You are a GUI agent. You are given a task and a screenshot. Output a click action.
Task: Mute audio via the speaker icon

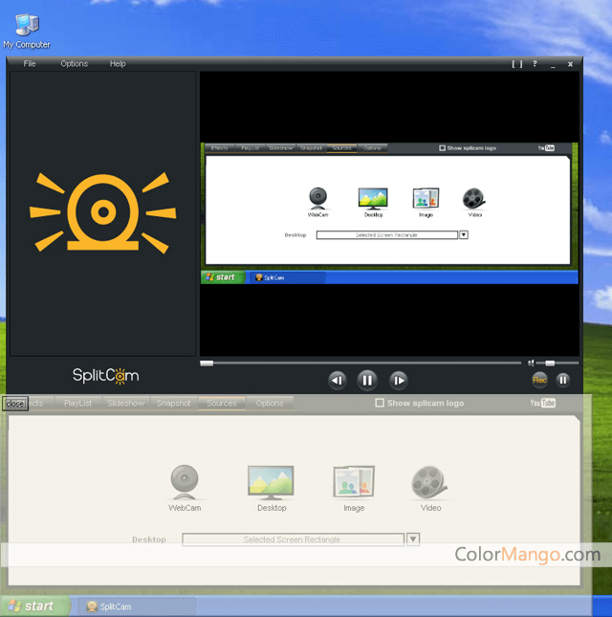coord(532,364)
